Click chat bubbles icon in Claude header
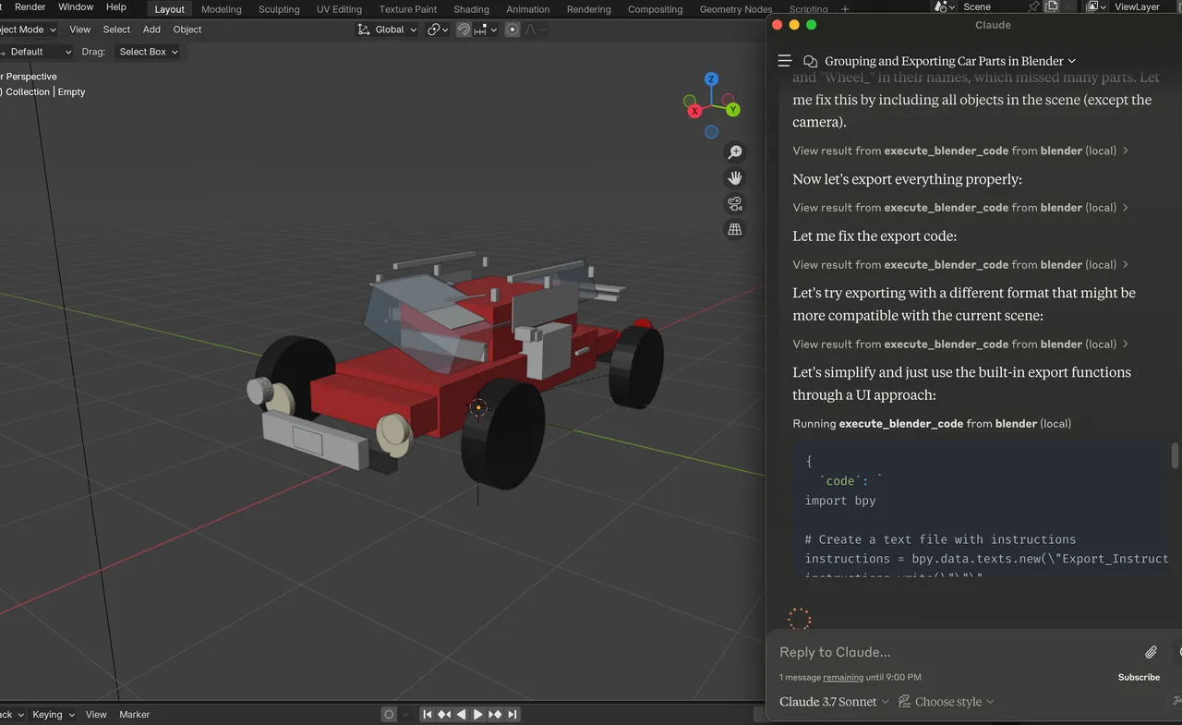1182x725 pixels. pyautogui.click(x=811, y=61)
